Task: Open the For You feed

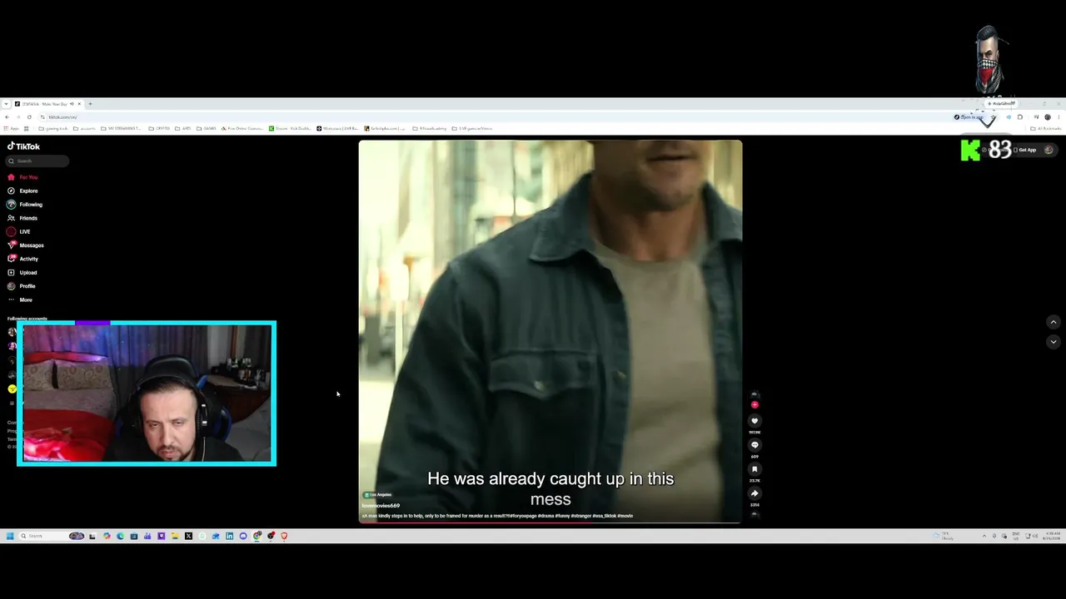Action: tap(22, 177)
